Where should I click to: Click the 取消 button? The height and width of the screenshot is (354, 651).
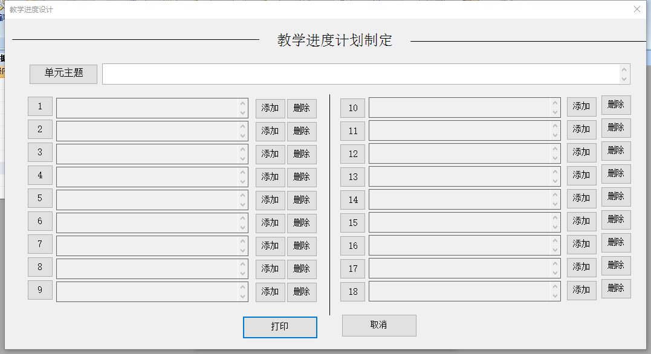(x=379, y=326)
